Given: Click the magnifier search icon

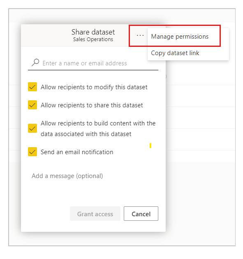Looking at the screenshot, I should coord(35,62).
